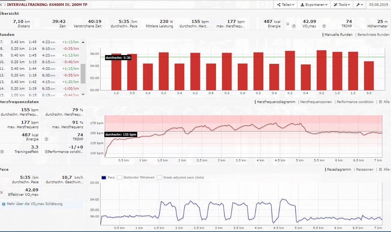Enable Grade adjusted pace (beta) series

(x=160, y=177)
